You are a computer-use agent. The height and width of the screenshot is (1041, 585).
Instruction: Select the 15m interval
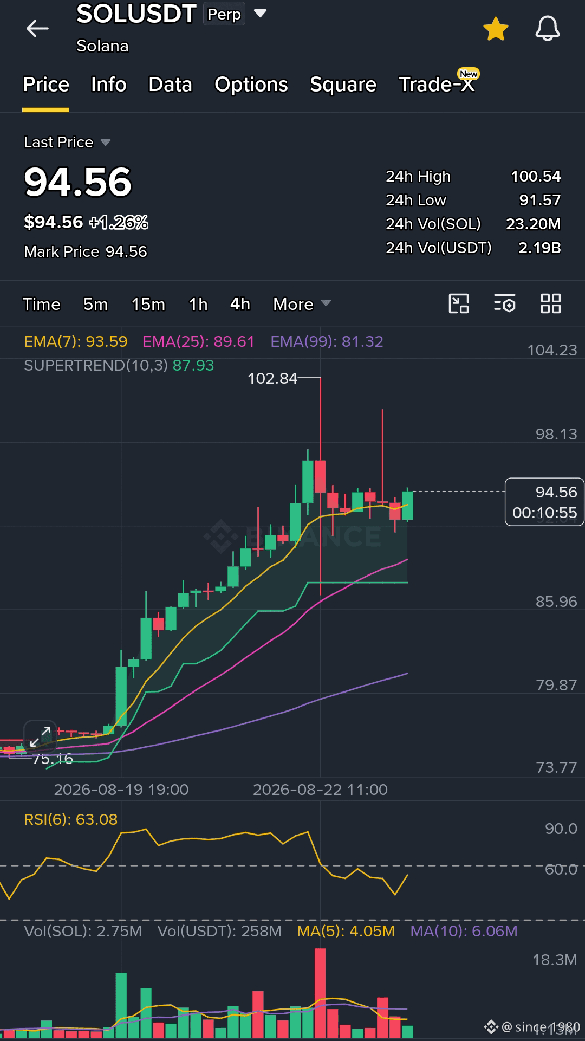pos(148,305)
